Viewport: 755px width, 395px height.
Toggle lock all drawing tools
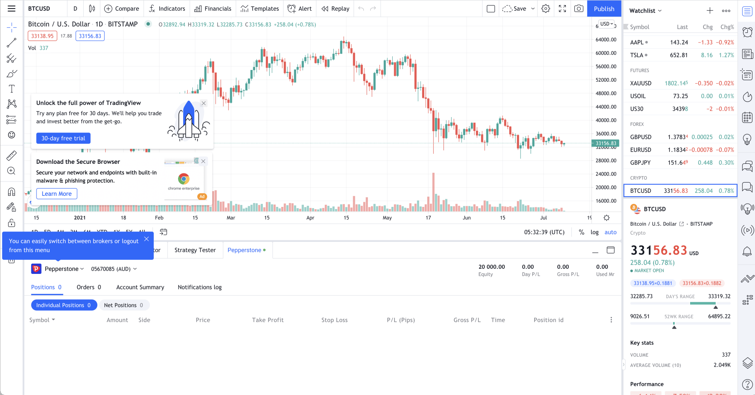pos(11,223)
